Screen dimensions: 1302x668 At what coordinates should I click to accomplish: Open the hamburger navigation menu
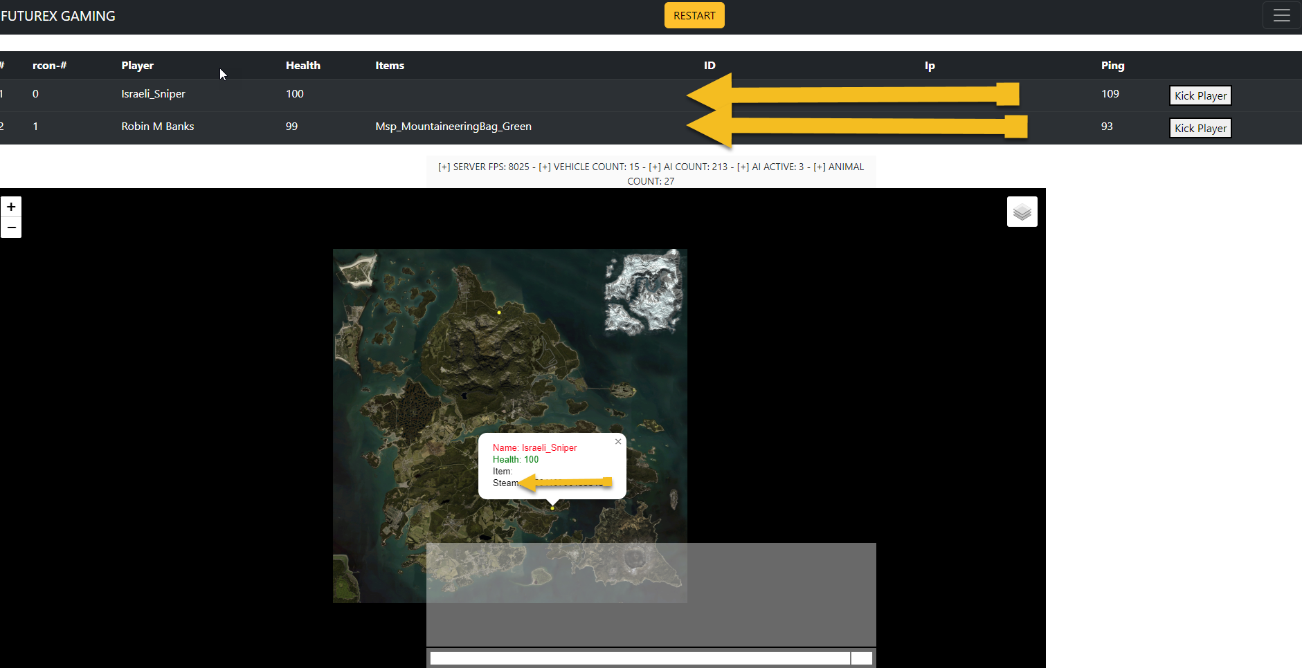[x=1281, y=15]
